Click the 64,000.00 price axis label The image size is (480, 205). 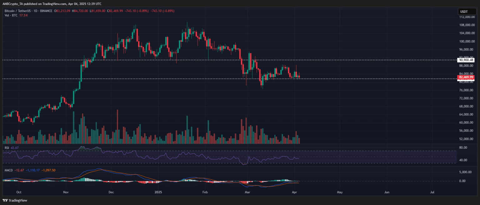[467, 114]
